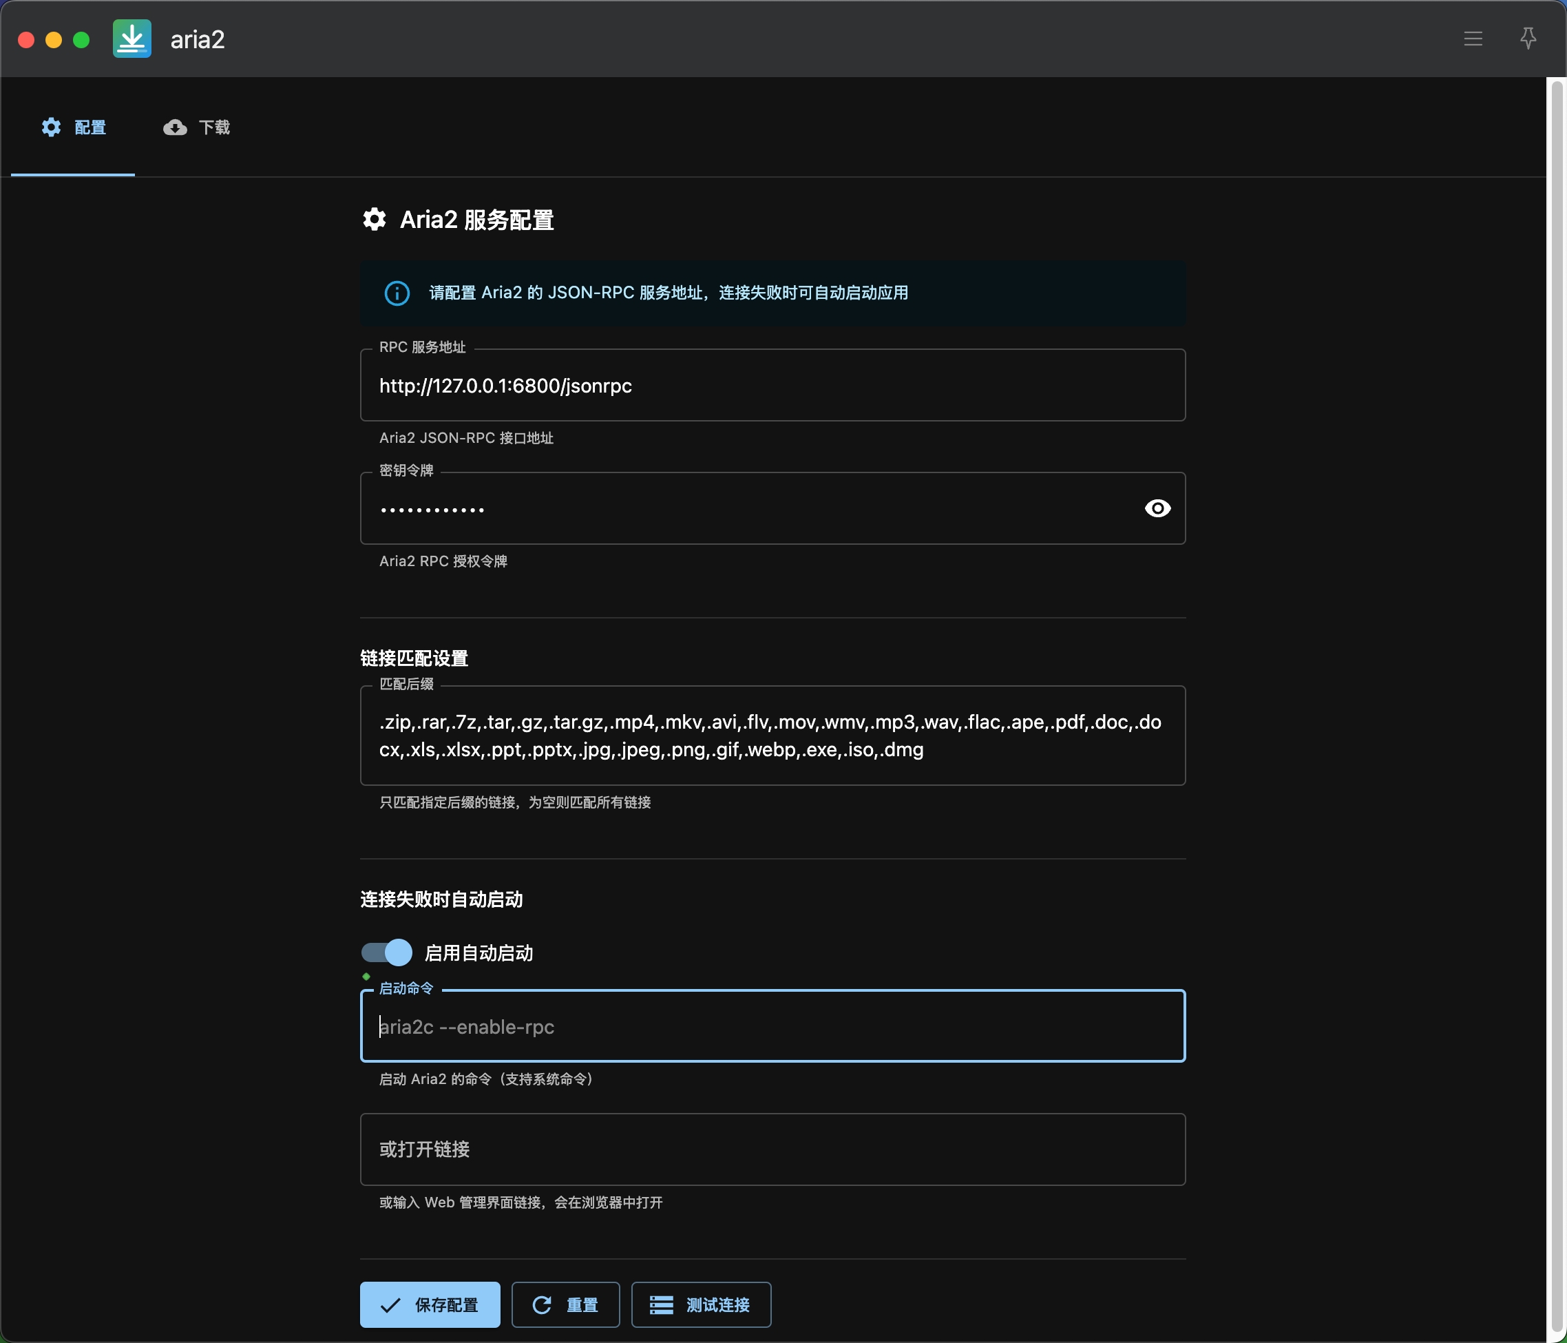Switch to the 下载 tab
Screen dimensions: 1567x1343
coord(197,127)
